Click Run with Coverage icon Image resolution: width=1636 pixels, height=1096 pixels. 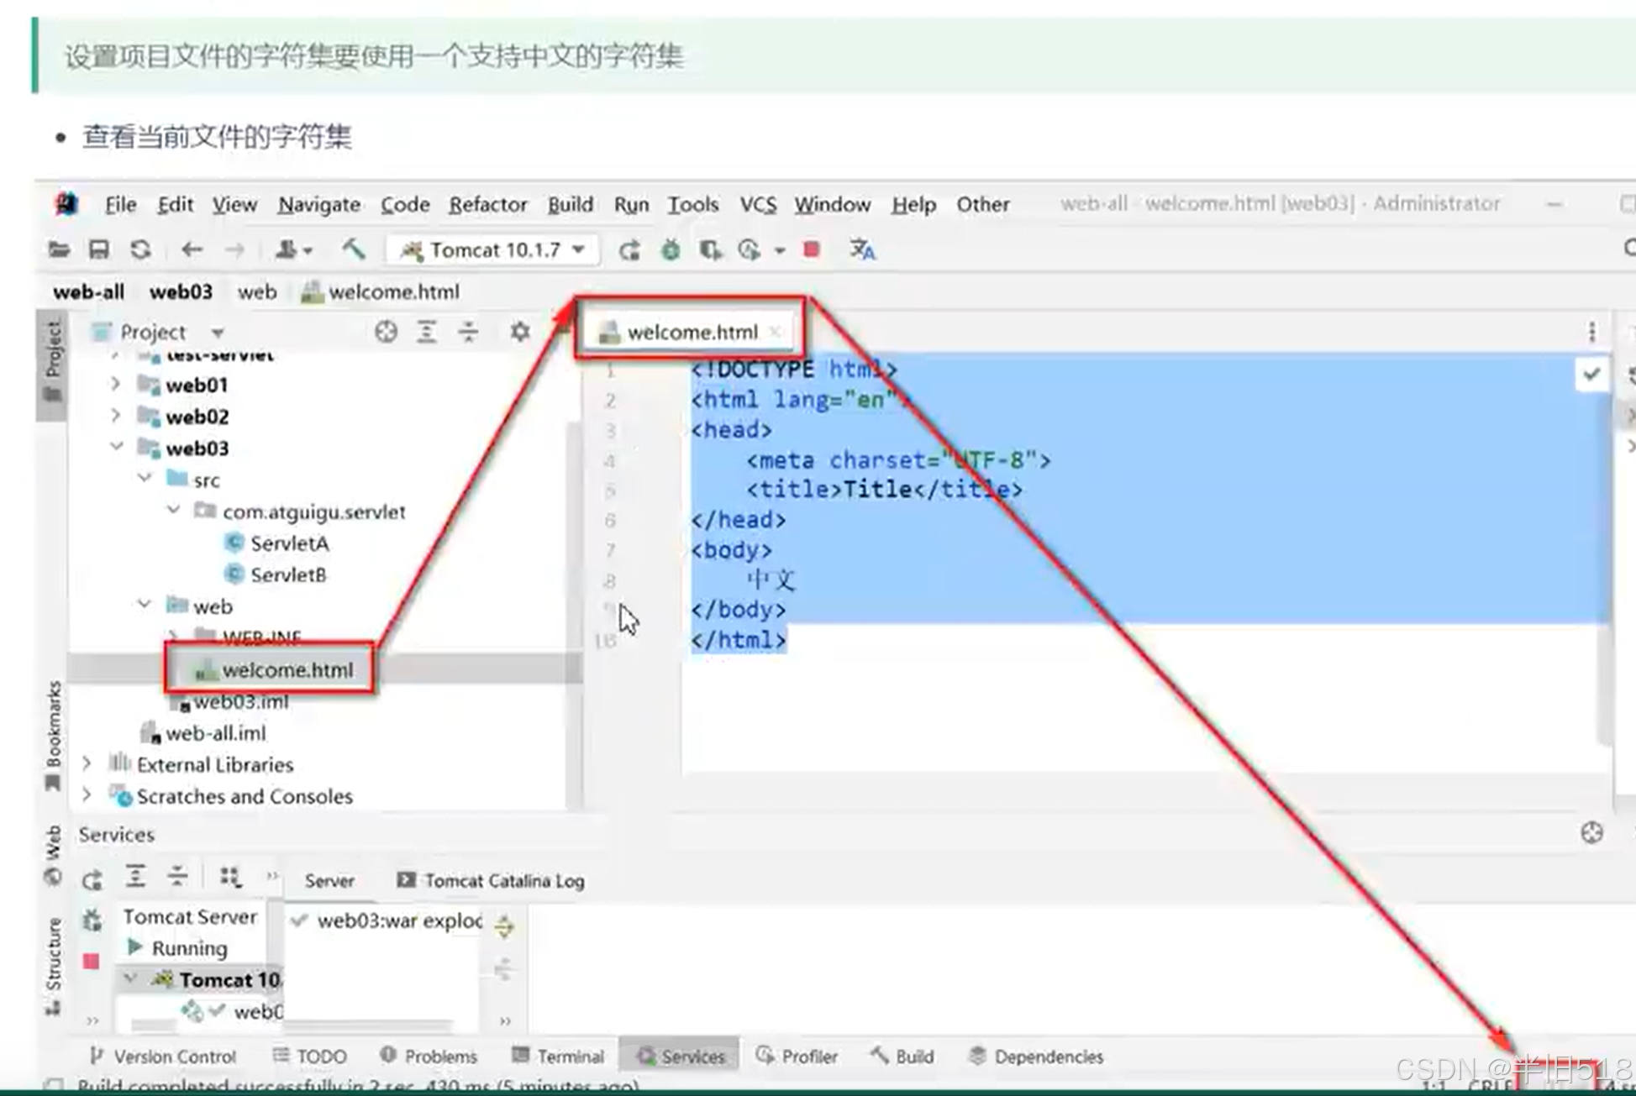point(710,250)
